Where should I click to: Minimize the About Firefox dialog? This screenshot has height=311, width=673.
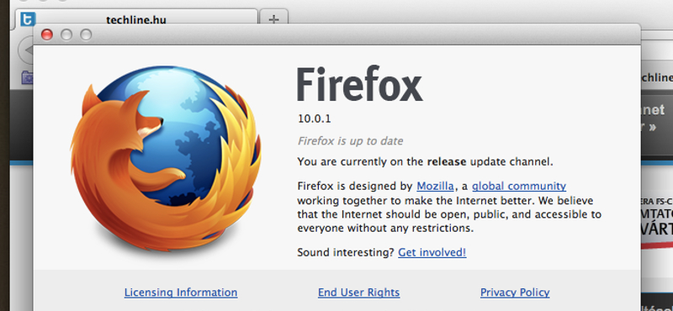[66, 34]
